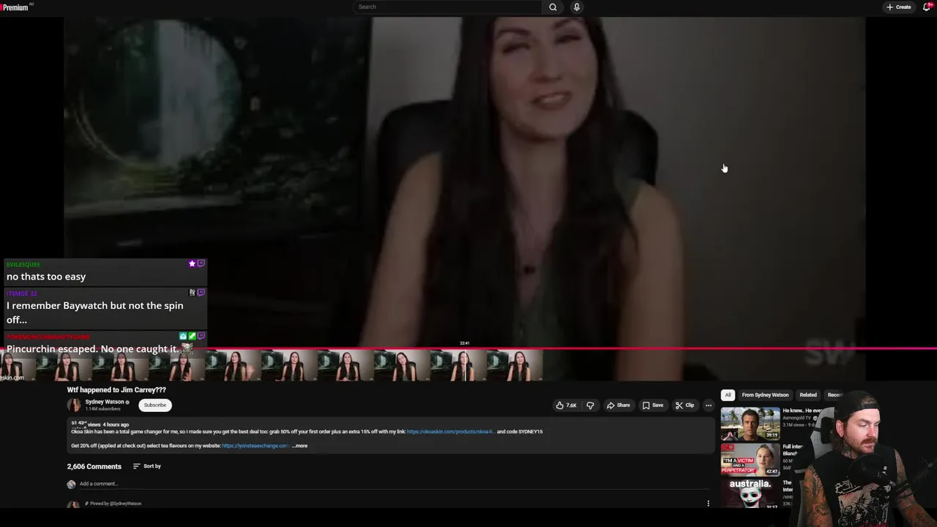Like the video (7.6K)
The width and height of the screenshot is (937, 527).
pyautogui.click(x=565, y=405)
